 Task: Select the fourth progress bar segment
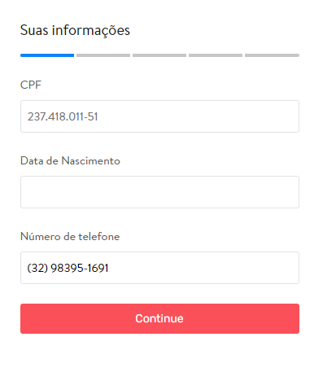(x=216, y=55)
